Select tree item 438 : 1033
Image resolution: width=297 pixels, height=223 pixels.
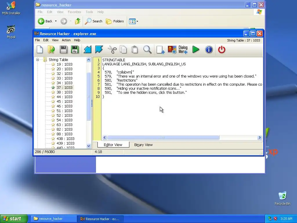[65, 139]
